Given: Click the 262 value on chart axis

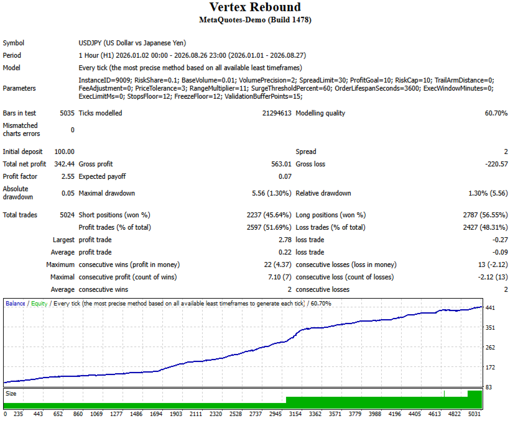Looking at the screenshot, I should [490, 348].
